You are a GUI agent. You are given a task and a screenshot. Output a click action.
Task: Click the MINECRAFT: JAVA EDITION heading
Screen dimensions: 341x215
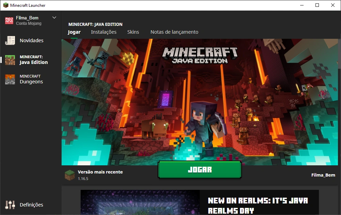[95, 24]
